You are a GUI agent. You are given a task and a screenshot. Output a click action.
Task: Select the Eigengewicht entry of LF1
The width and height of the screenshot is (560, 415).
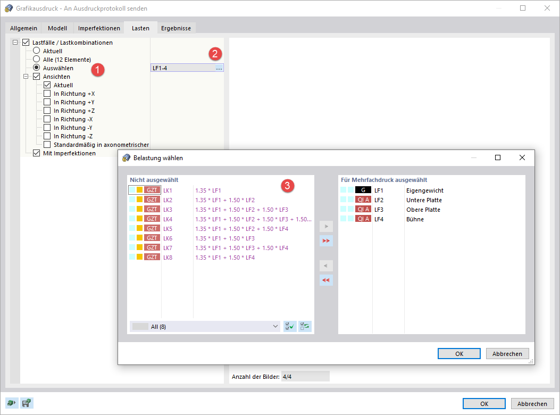click(x=424, y=190)
